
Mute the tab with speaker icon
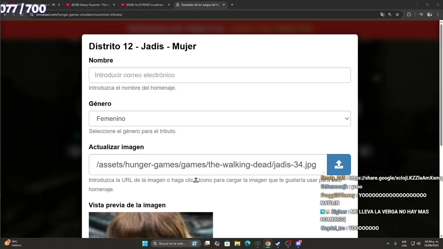coord(53,5)
